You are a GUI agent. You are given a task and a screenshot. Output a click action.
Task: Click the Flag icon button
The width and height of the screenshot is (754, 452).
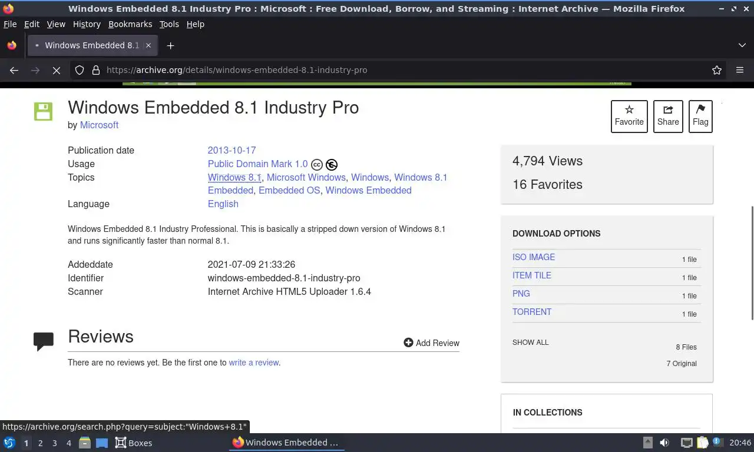point(700,117)
